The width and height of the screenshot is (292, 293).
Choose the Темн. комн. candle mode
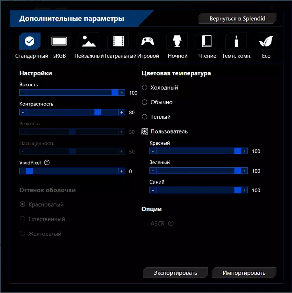click(236, 42)
